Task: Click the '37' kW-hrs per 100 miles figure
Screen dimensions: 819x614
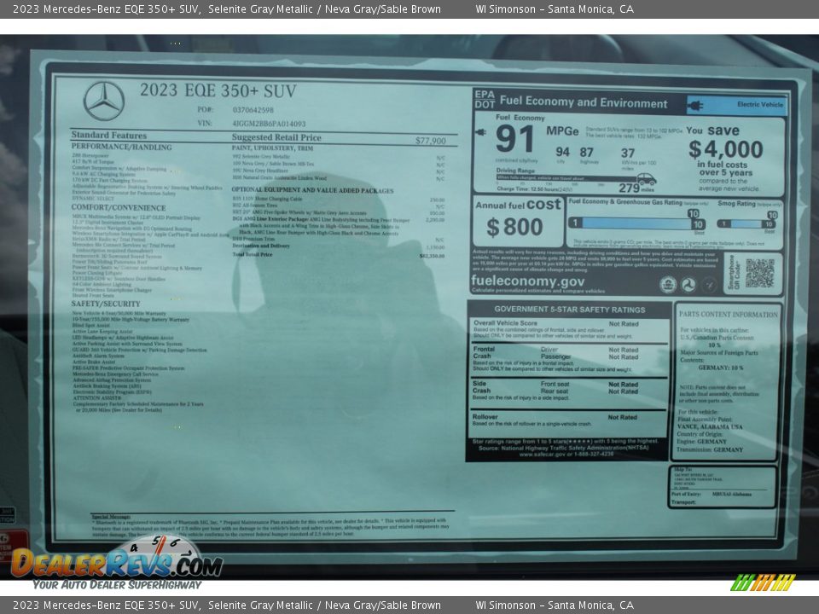Action: pos(628,153)
